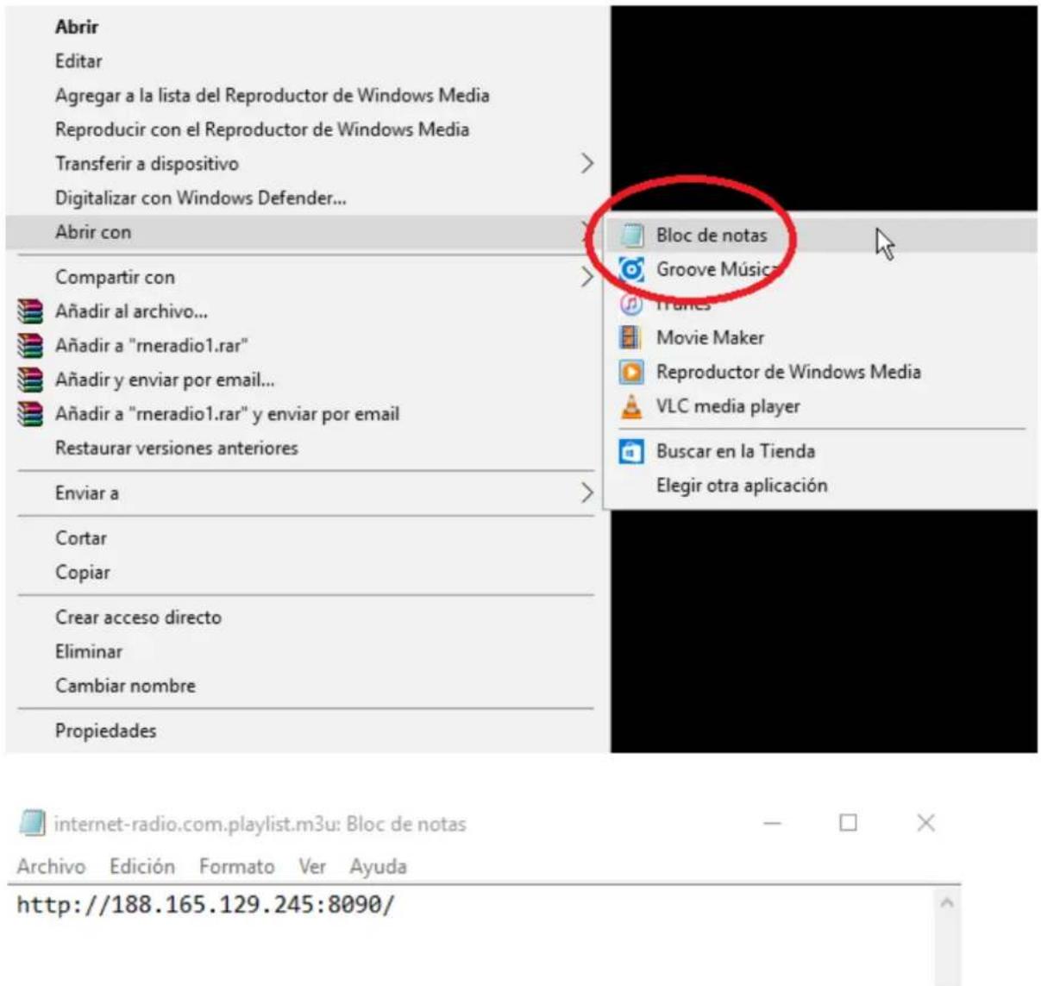Expand the Transferir a dispositivo submenu arrow
The width and height of the screenshot is (1041, 986).
point(587,163)
